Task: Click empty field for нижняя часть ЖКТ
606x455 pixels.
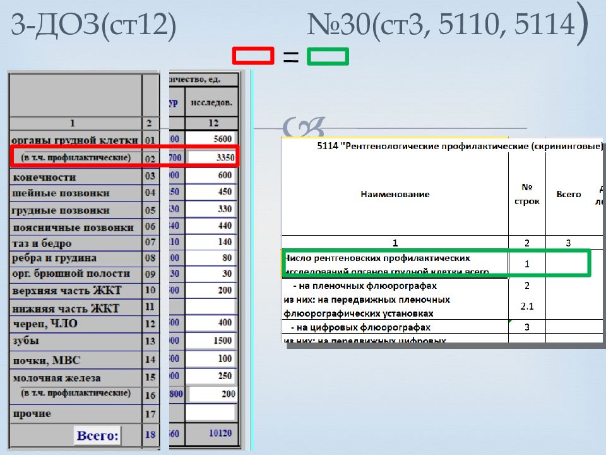Action: click(x=211, y=307)
